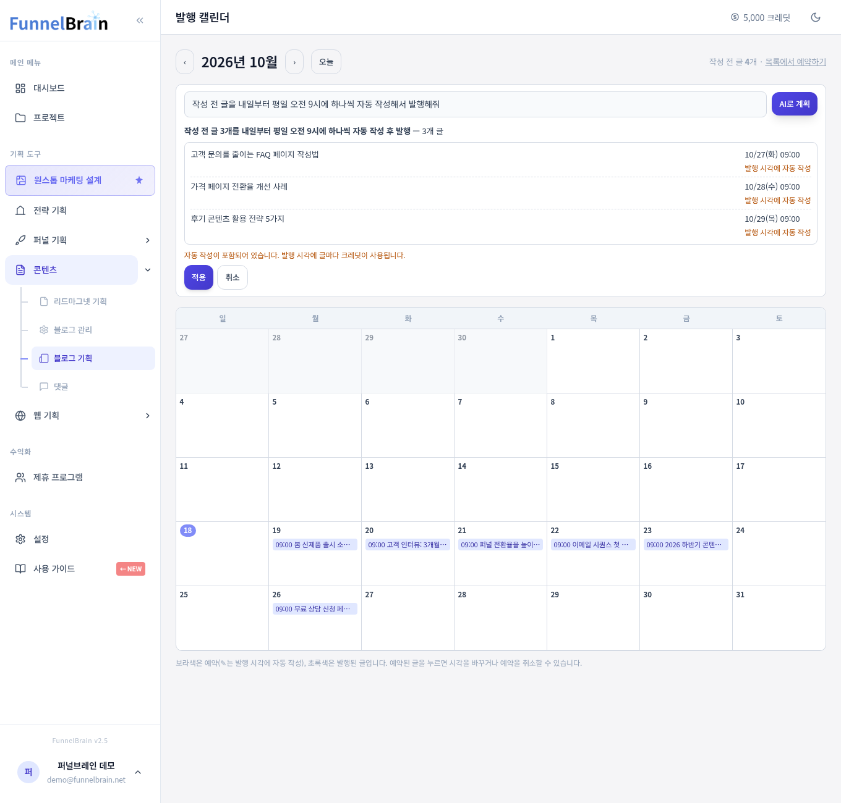Open the 사용 가이드 menu item
Viewport: 841px width, 803px height.
coord(80,569)
